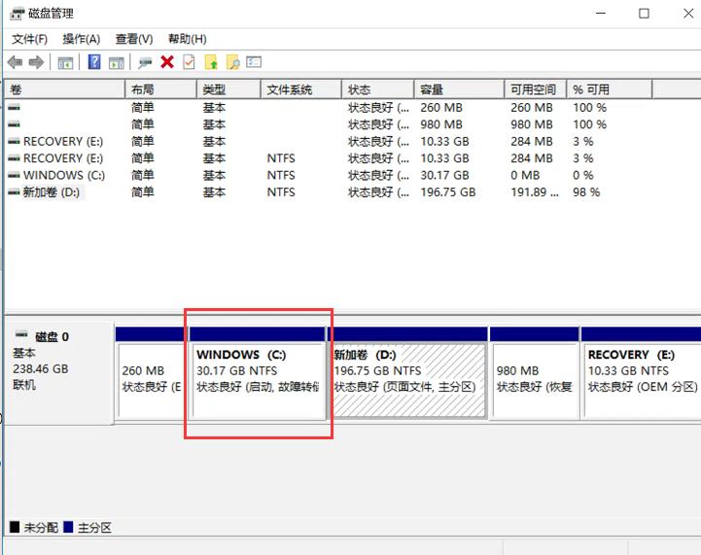701x555 pixels.
Task: Minimize the Disk Management window
Action: (601, 14)
